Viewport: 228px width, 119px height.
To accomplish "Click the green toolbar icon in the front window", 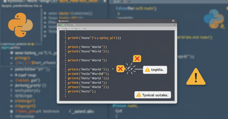I will tap(63, 25).
